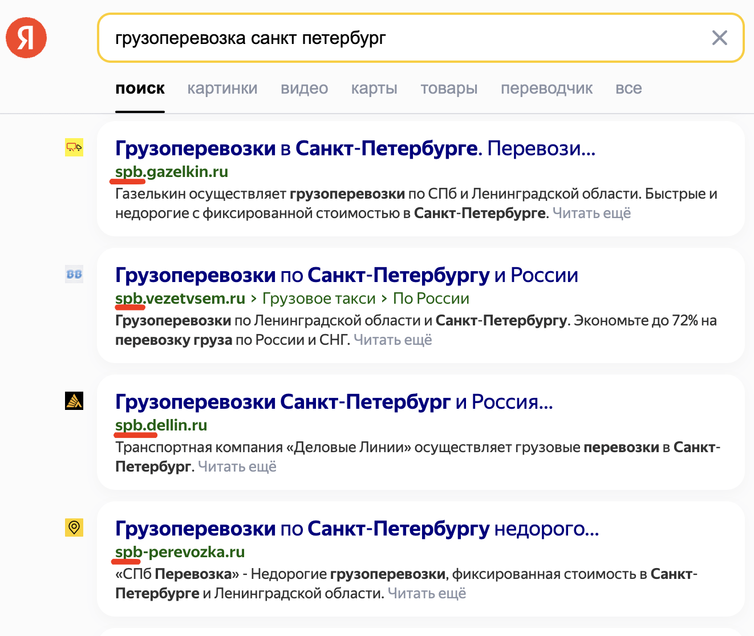This screenshot has width=754, height=636.
Task: Click the vezetvsem BB favicon
Action: 74,274
